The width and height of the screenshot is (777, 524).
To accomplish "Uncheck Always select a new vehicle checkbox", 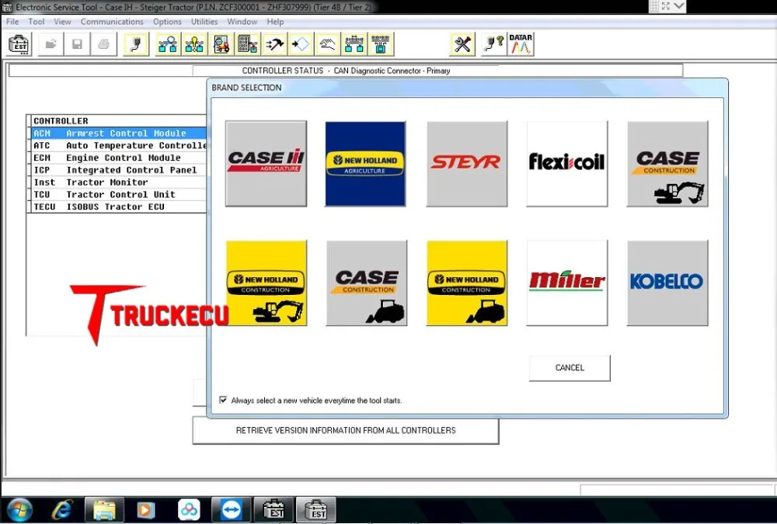I will point(223,400).
